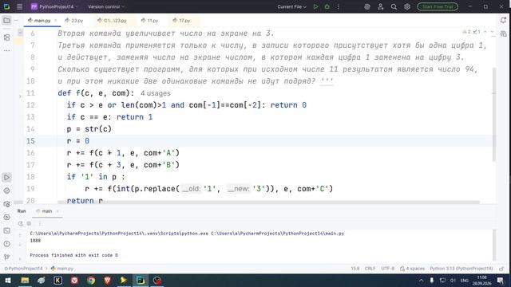Click the vertical editor scrollbar

click(494, 115)
